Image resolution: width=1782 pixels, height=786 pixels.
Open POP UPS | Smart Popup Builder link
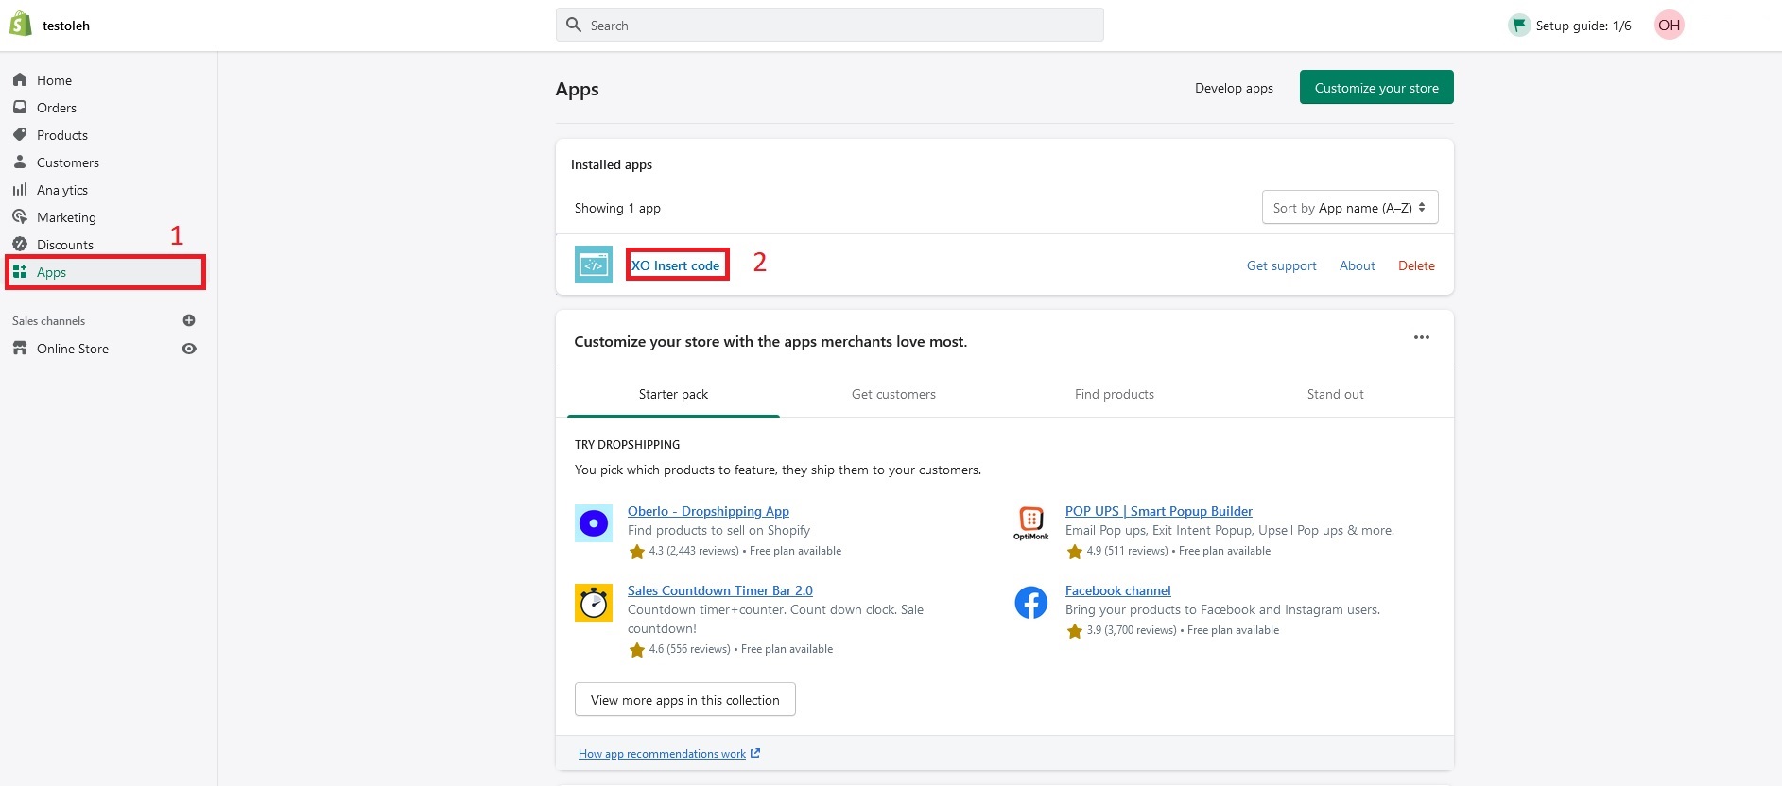tap(1159, 511)
